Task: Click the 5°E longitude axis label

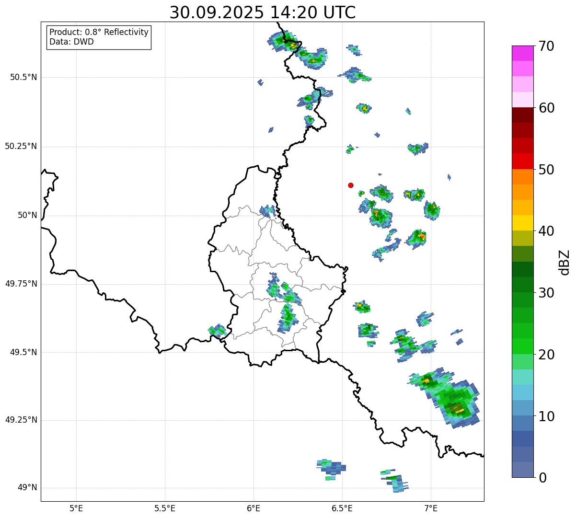Action: pos(76,508)
